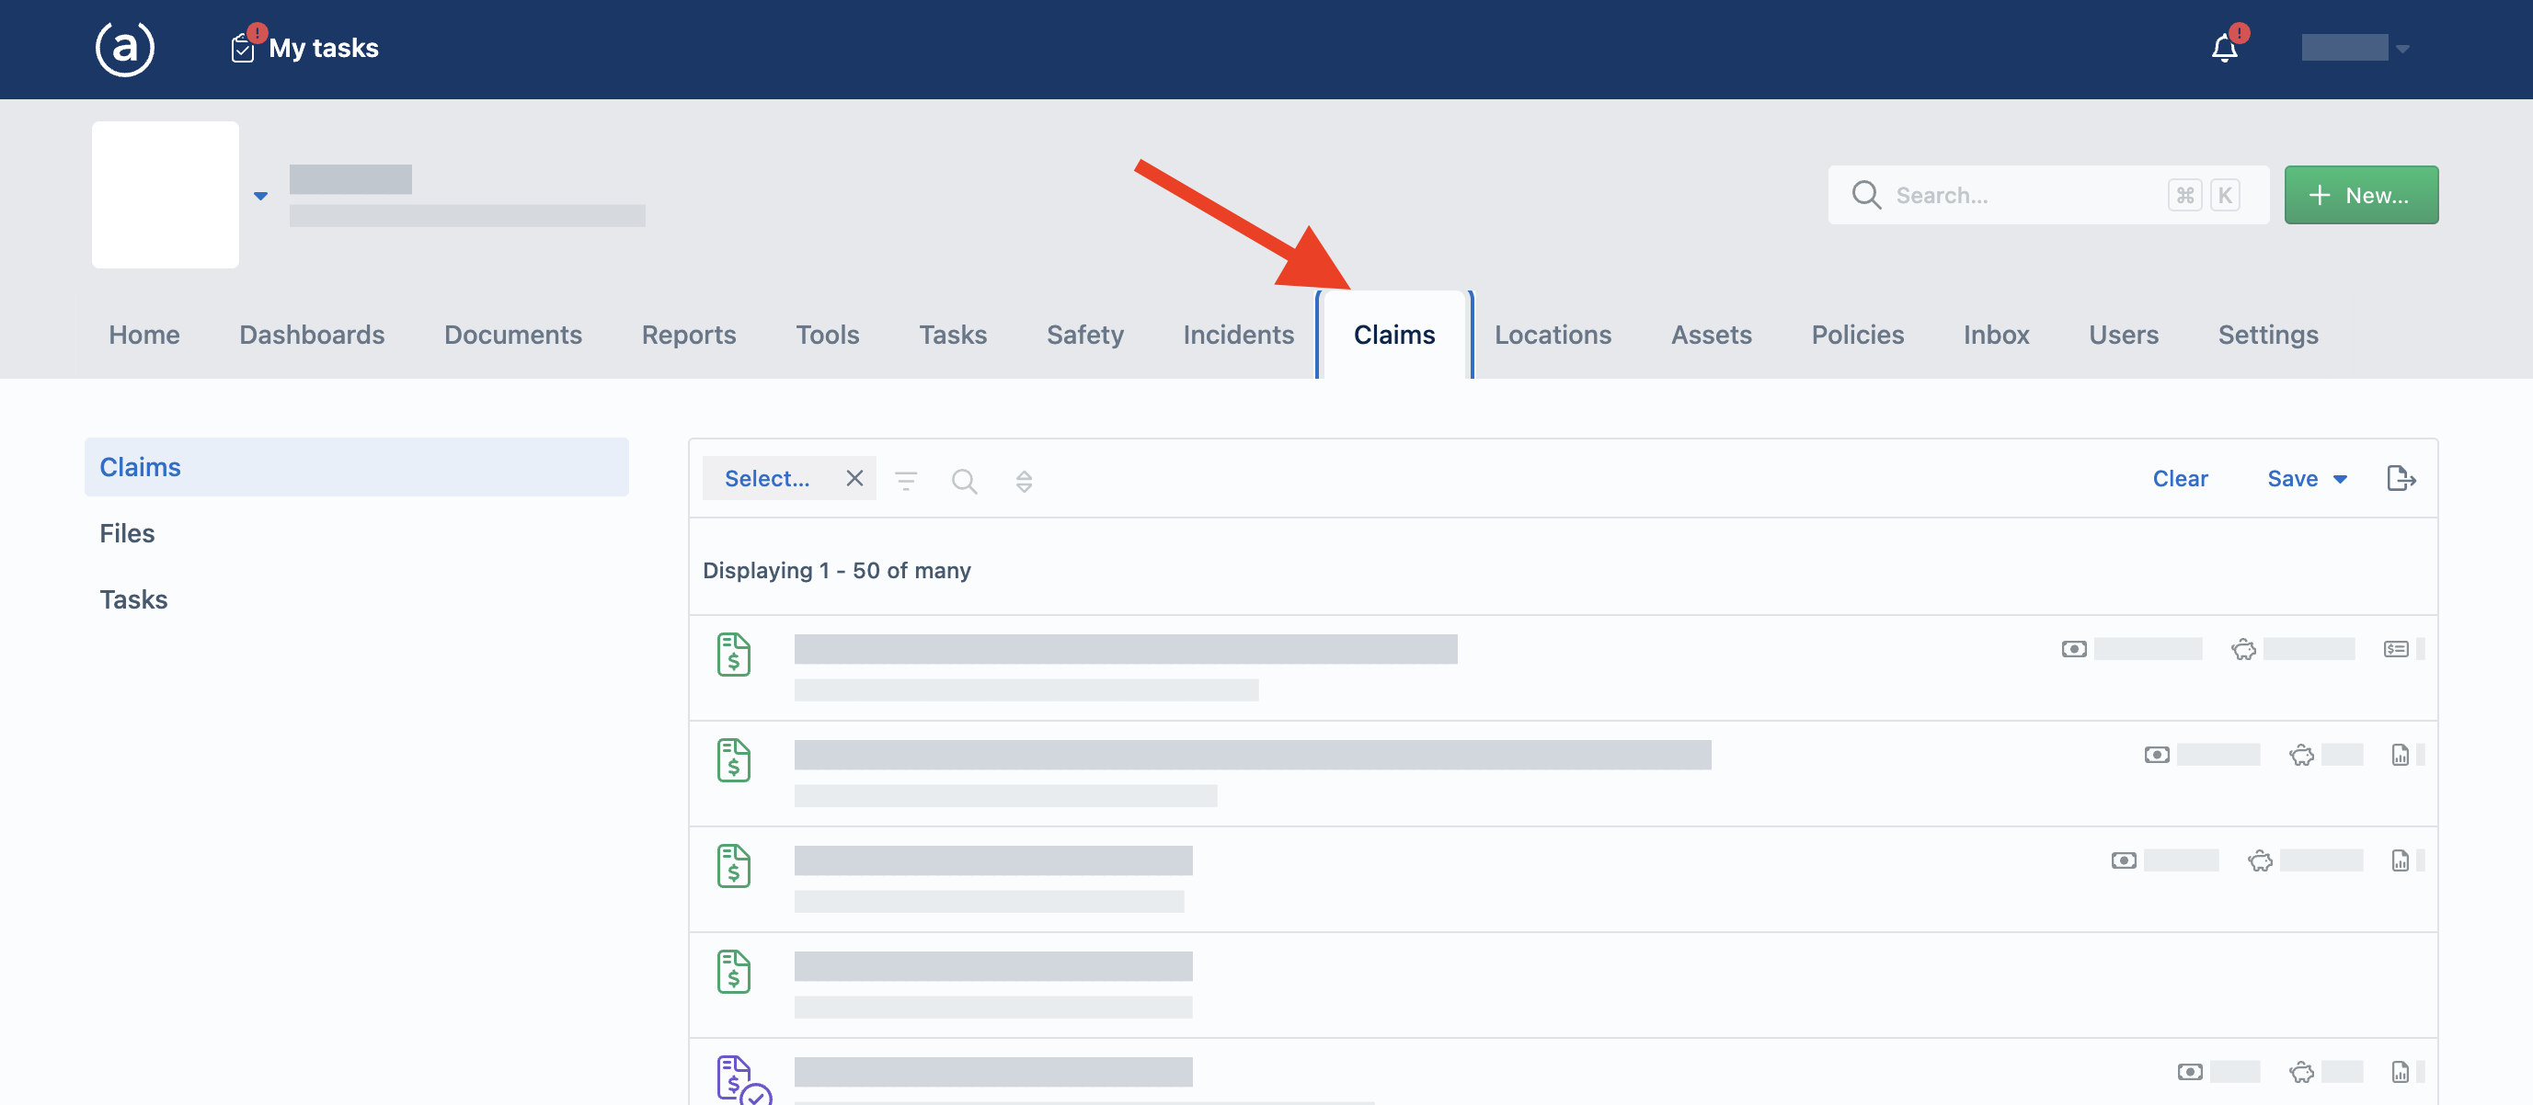The image size is (2533, 1105).
Task: Open My tasks from the top bar
Action: click(x=304, y=47)
